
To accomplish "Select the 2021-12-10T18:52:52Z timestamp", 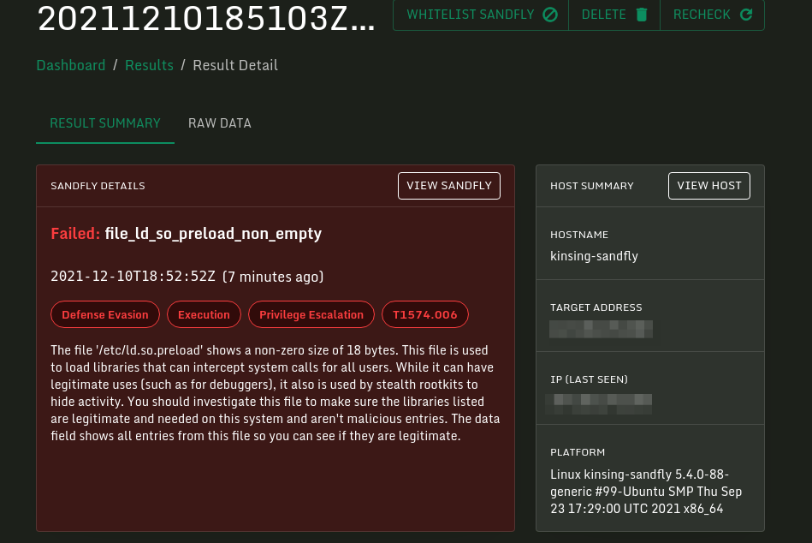I will (x=133, y=277).
